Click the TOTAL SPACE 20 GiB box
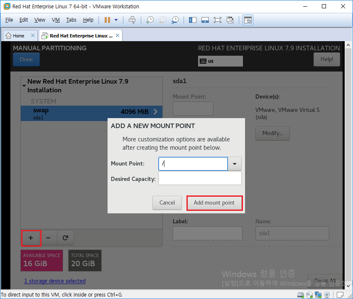 [x=85, y=260]
